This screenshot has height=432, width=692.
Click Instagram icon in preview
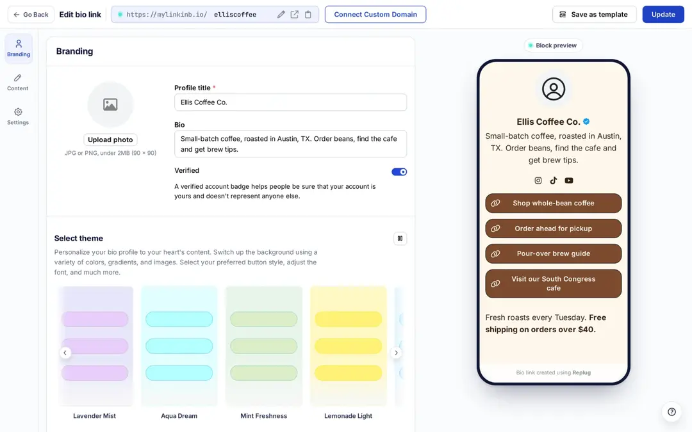point(538,180)
